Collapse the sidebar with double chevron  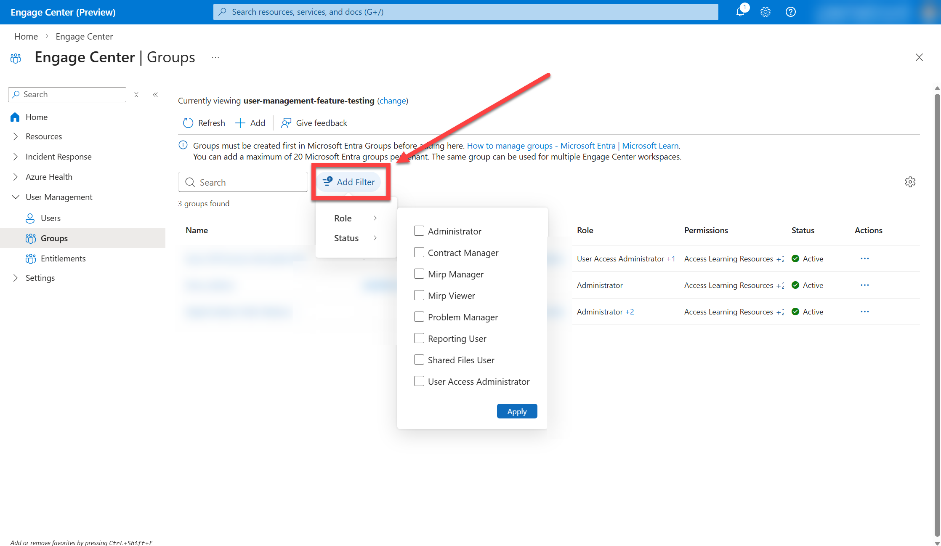pos(155,95)
